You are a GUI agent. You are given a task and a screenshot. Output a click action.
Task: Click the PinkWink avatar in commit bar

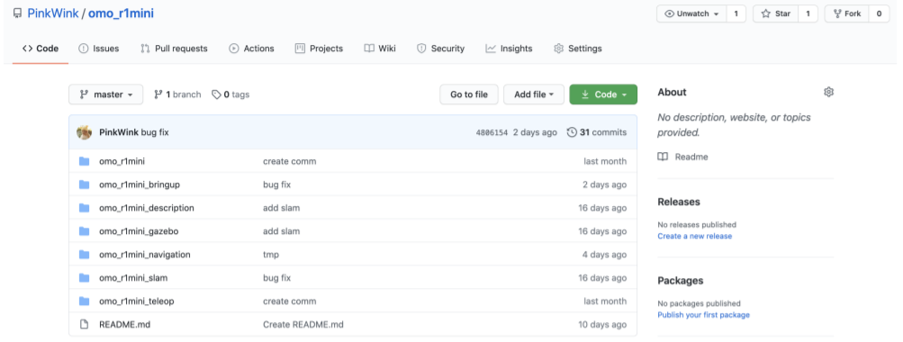click(x=84, y=132)
